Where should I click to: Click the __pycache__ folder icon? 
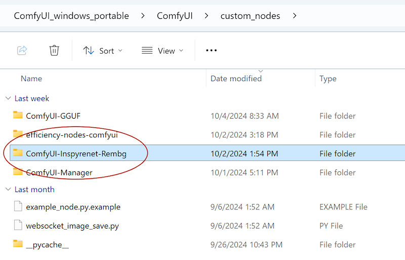(x=18, y=244)
